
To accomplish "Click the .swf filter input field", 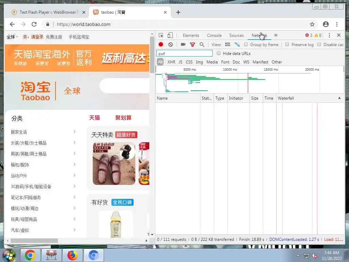I will tap(184, 54).
